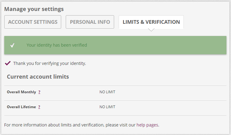
Task: Click the Overall Lifetime label
Action: [21, 107]
